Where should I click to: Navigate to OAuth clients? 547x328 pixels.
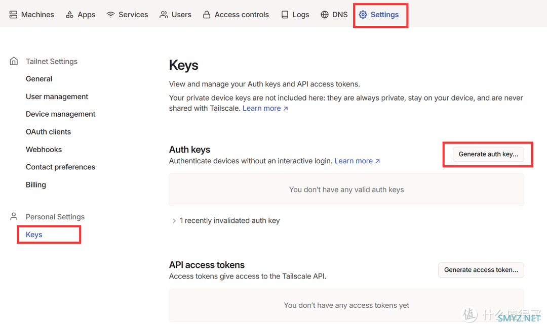click(x=48, y=132)
